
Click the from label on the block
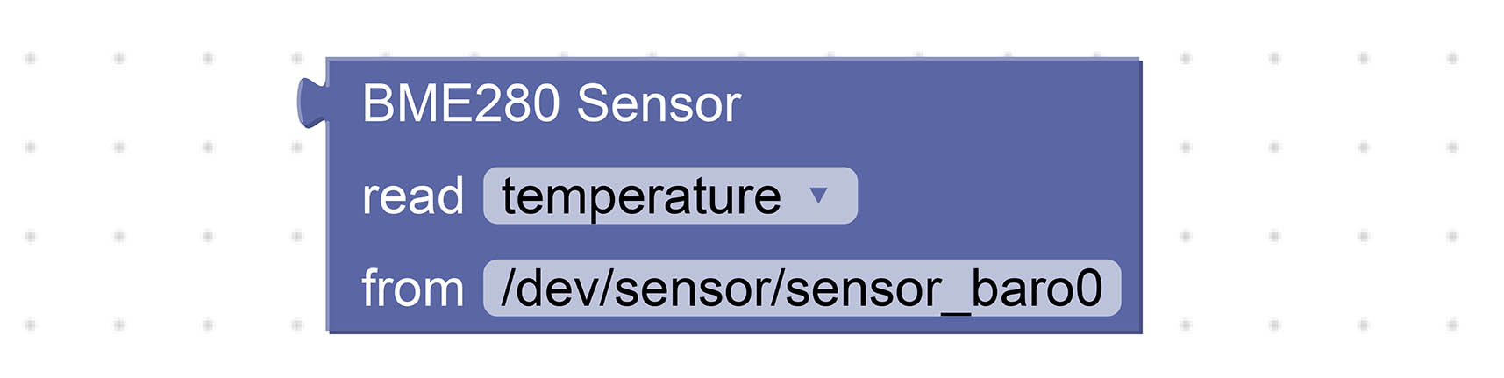pyautogui.click(x=413, y=288)
